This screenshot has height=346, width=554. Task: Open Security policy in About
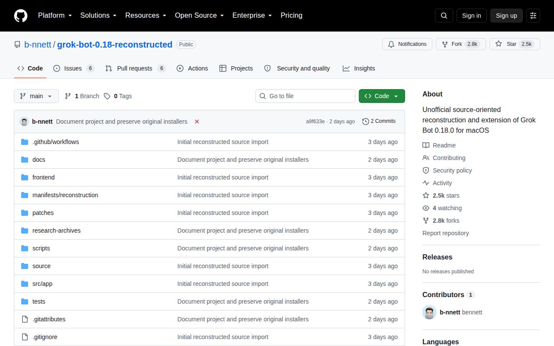pyautogui.click(x=447, y=170)
